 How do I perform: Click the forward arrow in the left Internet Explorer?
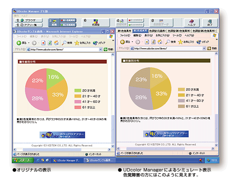click(34, 43)
